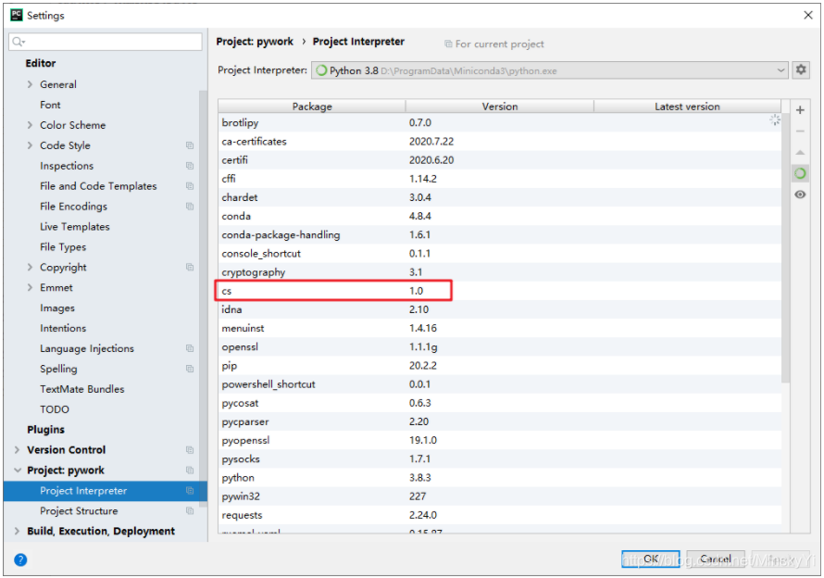
Task: Open the Inspections settings page
Action: pyautogui.click(x=67, y=166)
